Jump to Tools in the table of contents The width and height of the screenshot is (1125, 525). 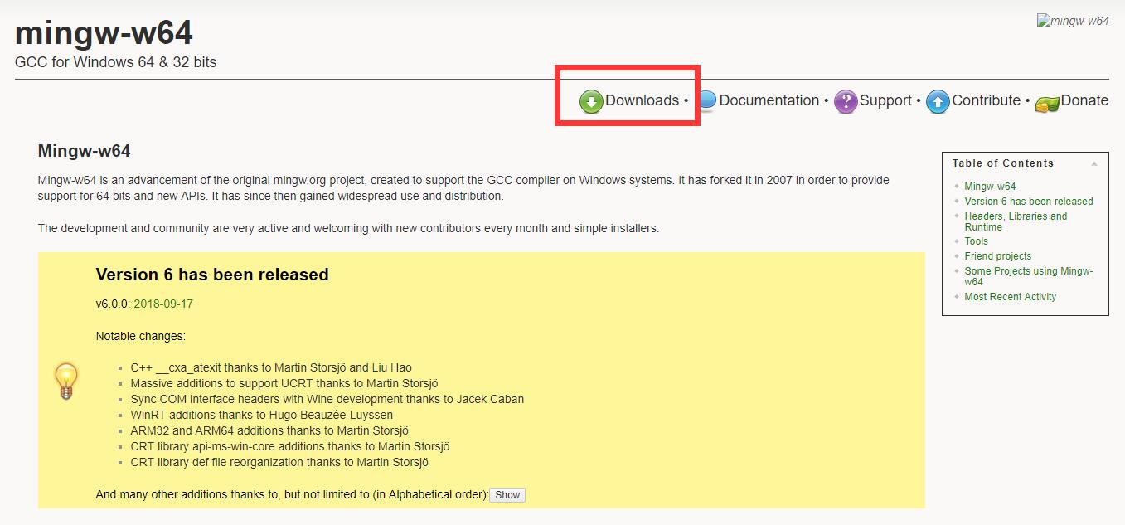[976, 241]
